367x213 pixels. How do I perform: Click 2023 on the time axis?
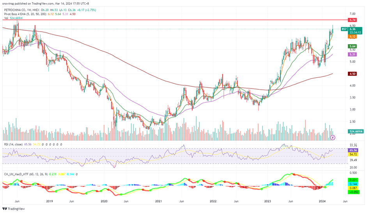tap(268, 201)
